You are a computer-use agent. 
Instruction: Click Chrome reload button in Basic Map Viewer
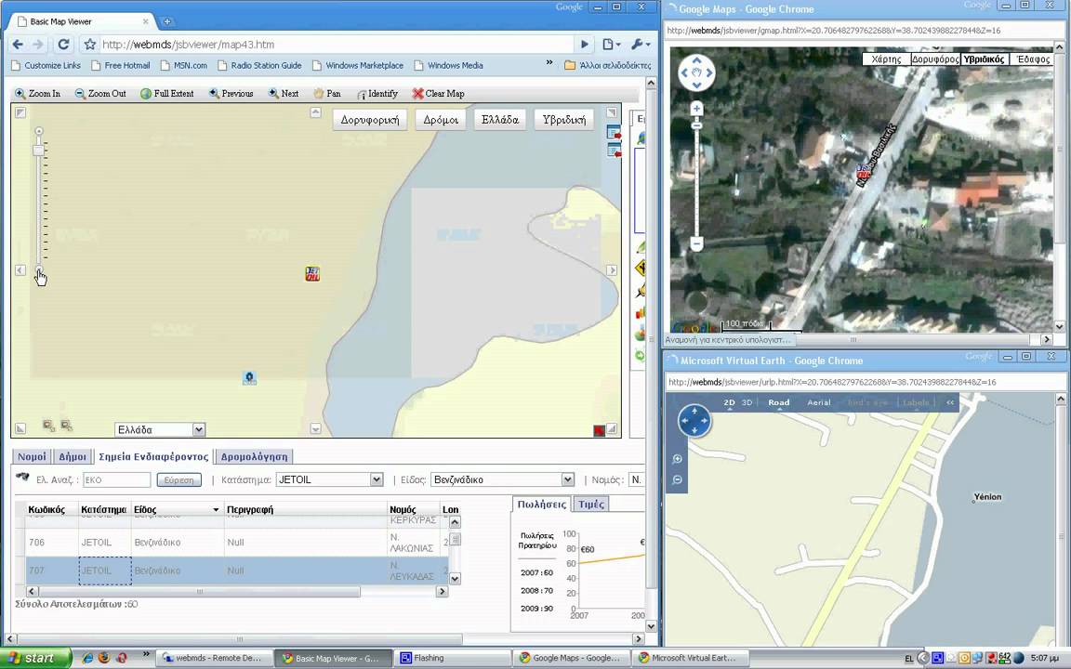click(x=63, y=45)
